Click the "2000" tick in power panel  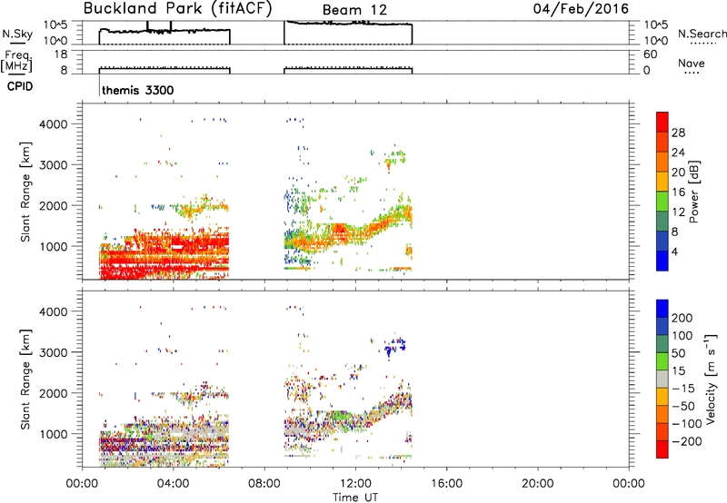[x=54, y=205]
